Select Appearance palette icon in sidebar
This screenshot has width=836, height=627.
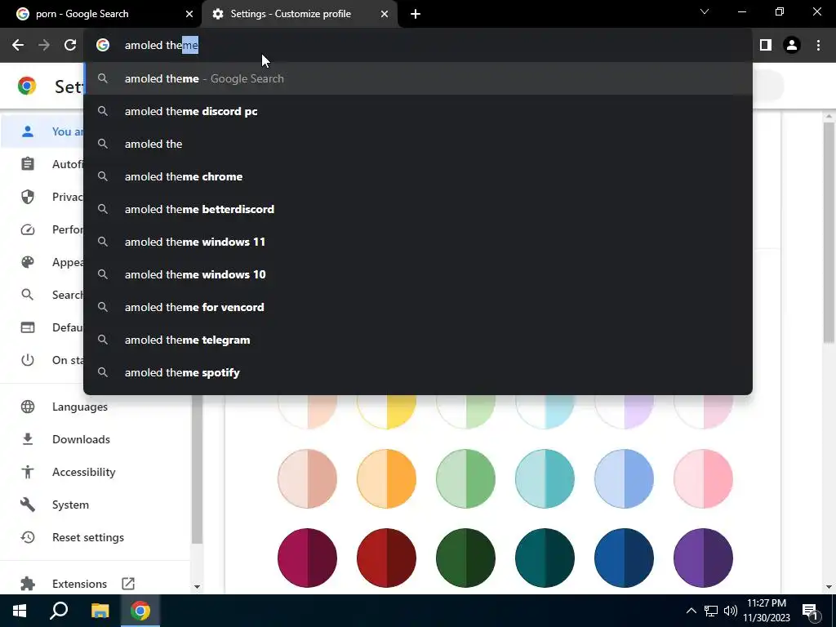tap(27, 262)
